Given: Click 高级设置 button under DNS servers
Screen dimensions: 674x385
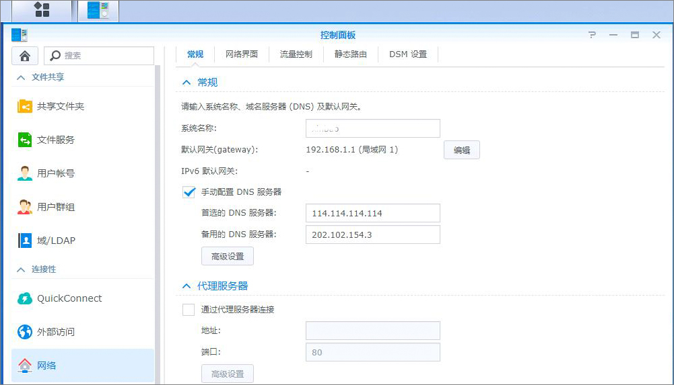Looking at the screenshot, I should [x=228, y=256].
